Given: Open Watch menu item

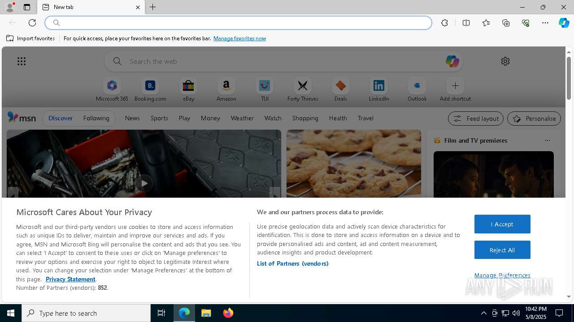Looking at the screenshot, I should pos(273,118).
